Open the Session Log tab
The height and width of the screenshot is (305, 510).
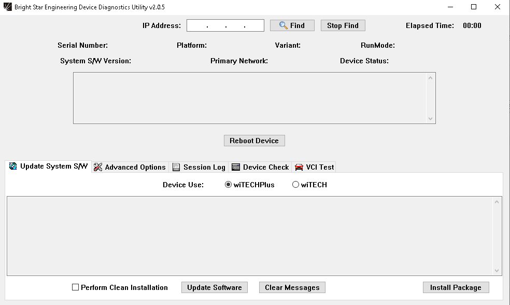click(204, 167)
